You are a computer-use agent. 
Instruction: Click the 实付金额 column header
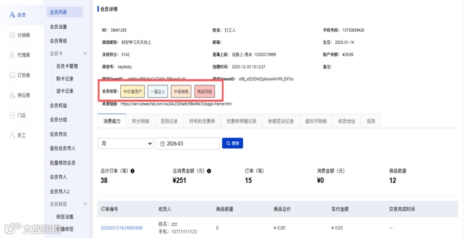tap(340, 209)
